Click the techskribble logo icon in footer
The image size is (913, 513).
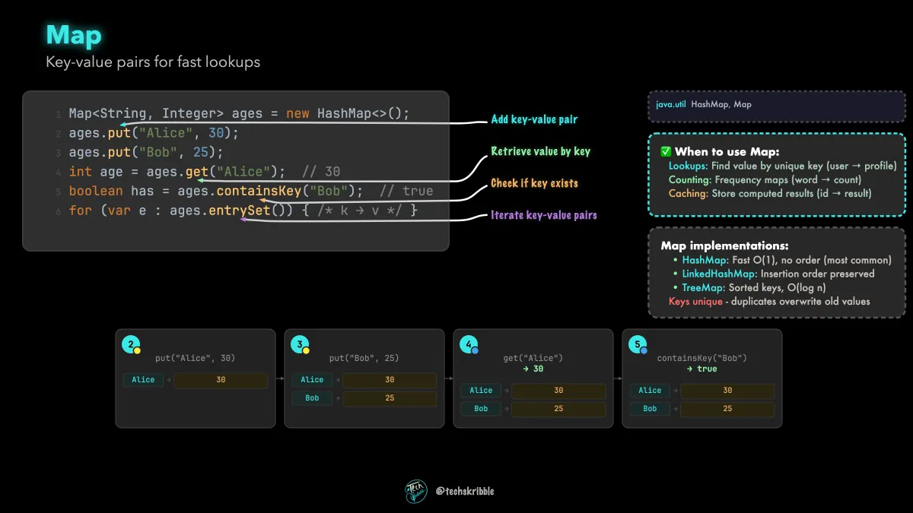pyautogui.click(x=416, y=491)
